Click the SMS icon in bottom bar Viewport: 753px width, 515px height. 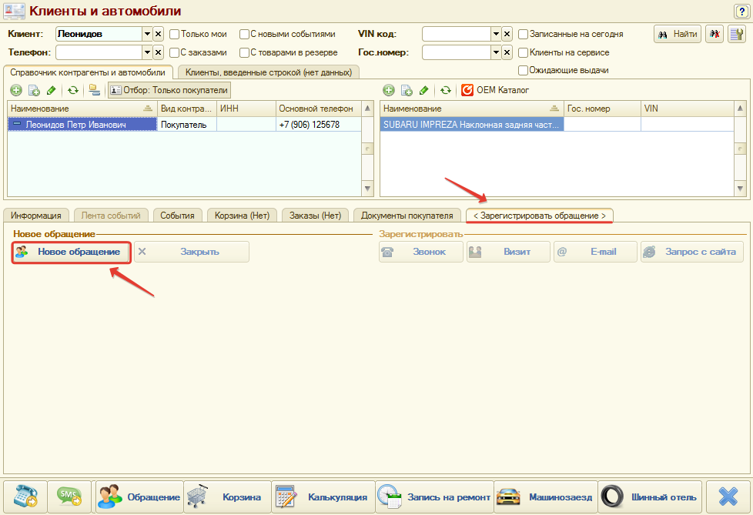[69, 497]
